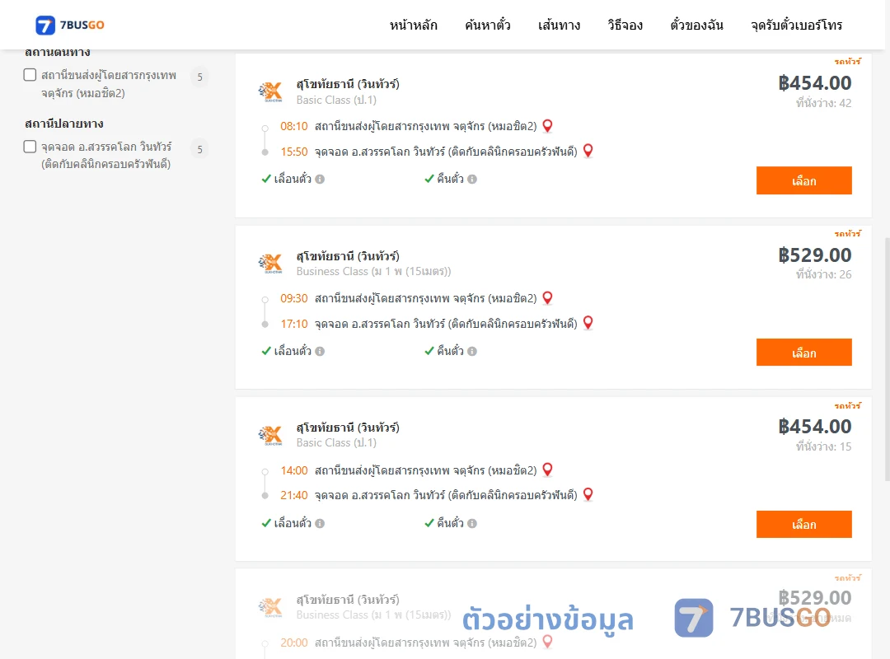Click the สถานีปลายทาง filter heading

coord(64,124)
